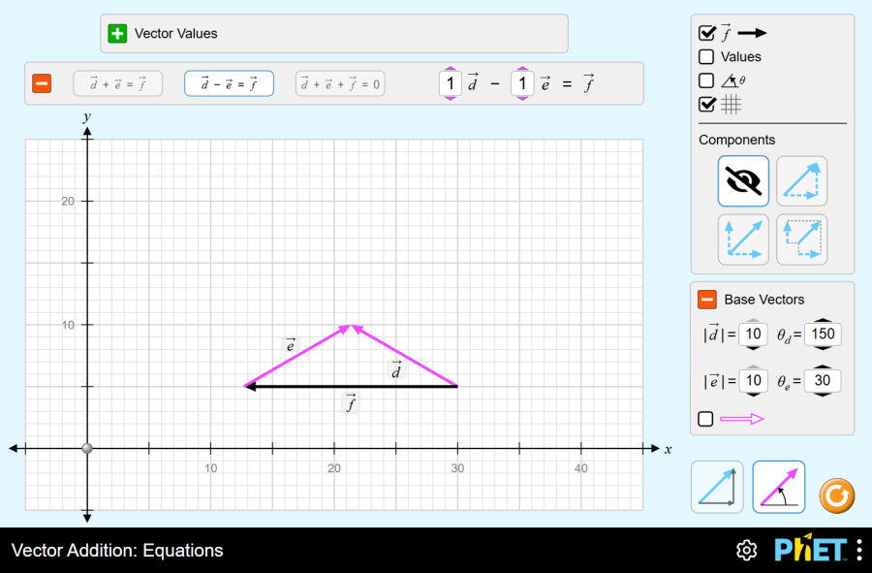Viewport: 872px width, 573px height.
Task: Select the d + e + f = 0 equation
Action: click(339, 84)
